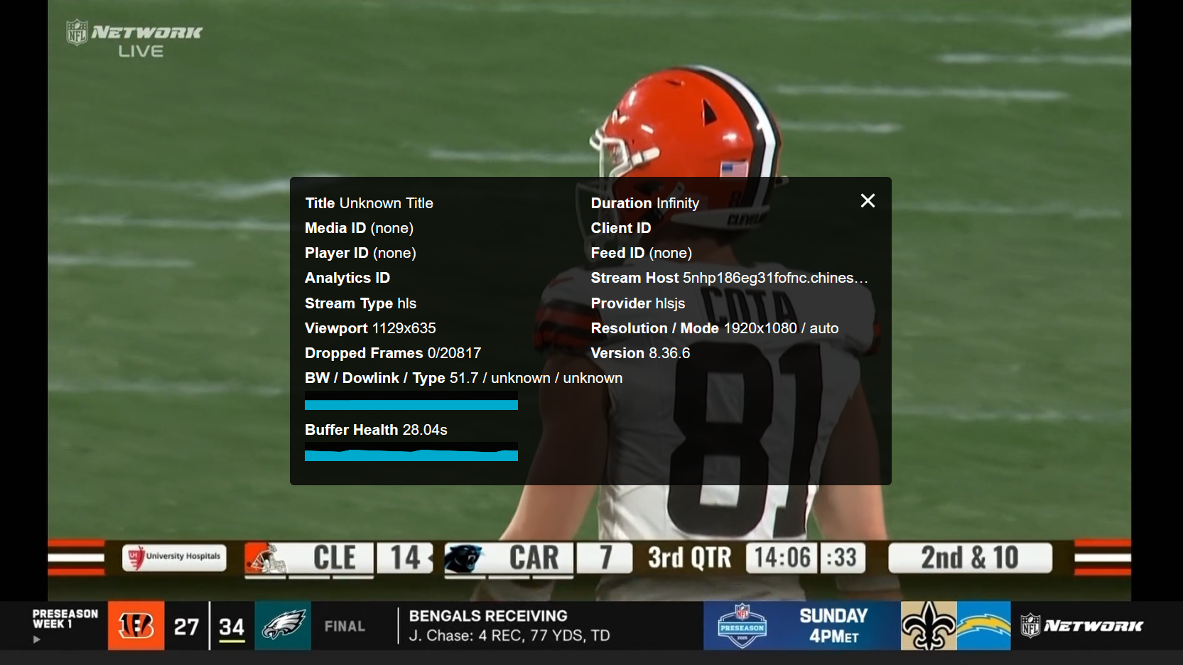Viewport: 1183px width, 665px height.
Task: Click the 'PRESEASON WEEK 1' ticker label
Action: click(x=65, y=619)
